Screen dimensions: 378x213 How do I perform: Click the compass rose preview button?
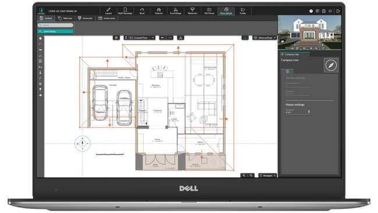pos(331,65)
